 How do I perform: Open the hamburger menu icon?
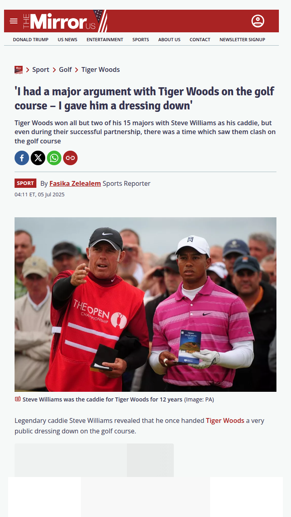(x=14, y=21)
